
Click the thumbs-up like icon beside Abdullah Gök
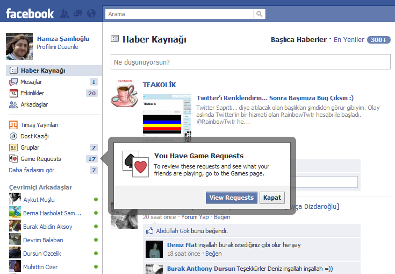[x=149, y=230]
